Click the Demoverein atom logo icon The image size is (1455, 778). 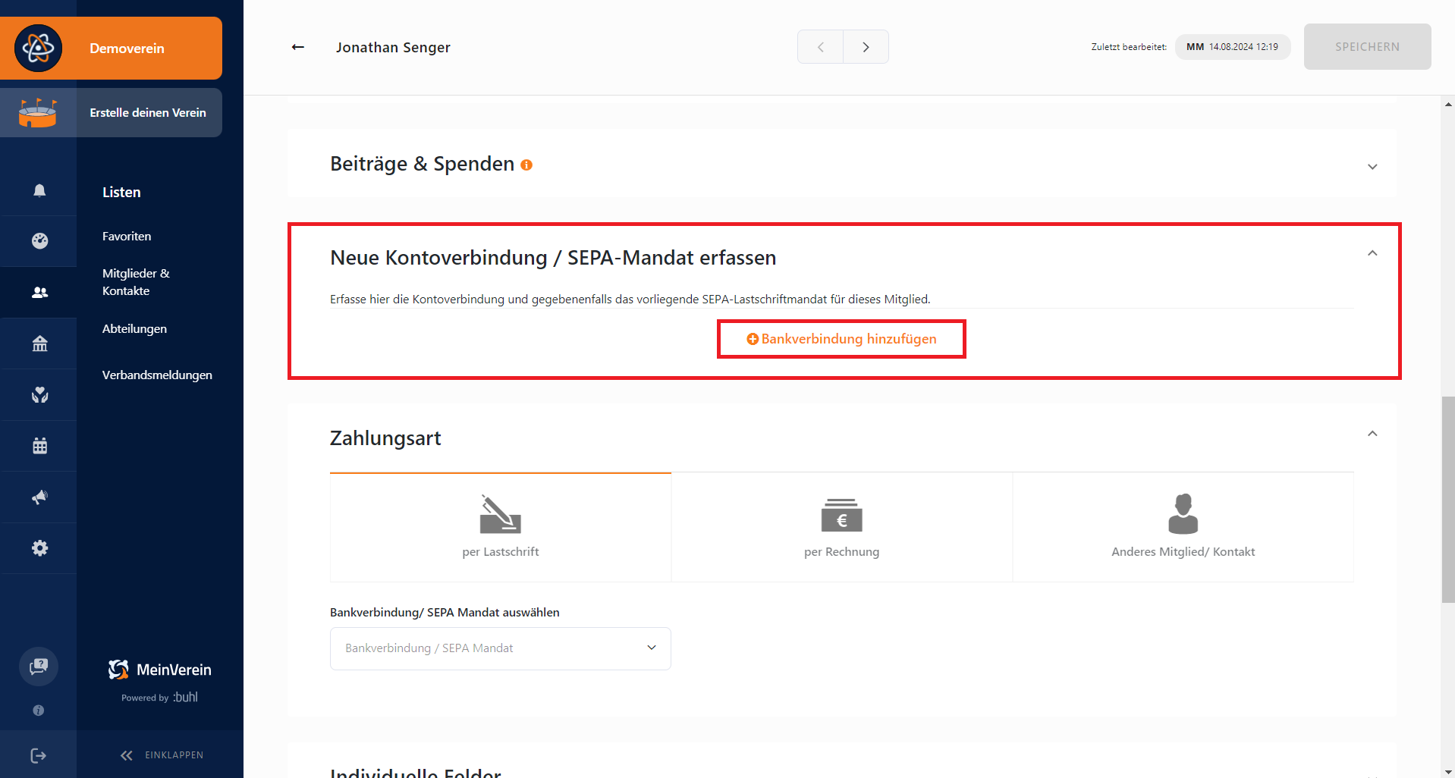click(x=38, y=49)
